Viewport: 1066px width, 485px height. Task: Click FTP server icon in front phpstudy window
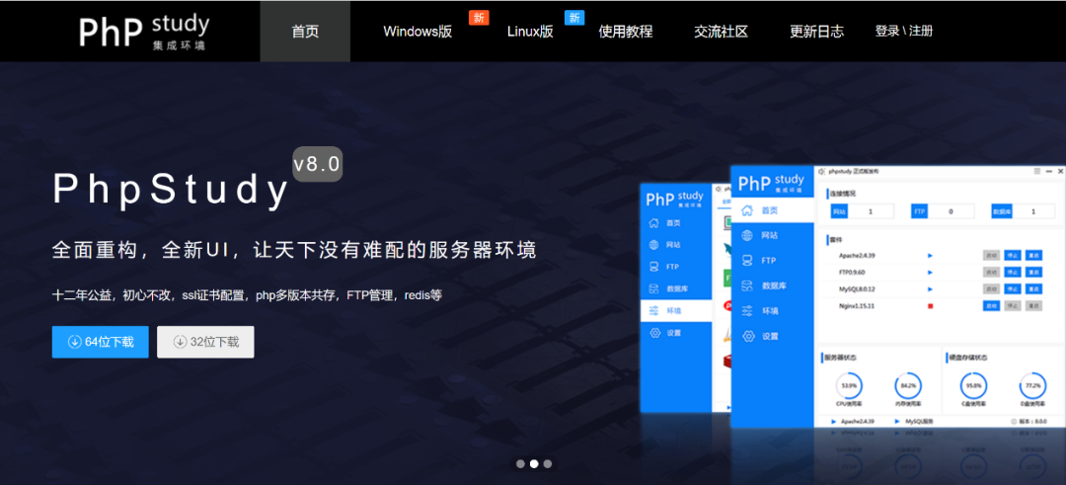(x=747, y=261)
